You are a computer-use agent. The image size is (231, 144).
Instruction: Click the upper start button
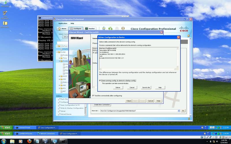tap(7, 128)
